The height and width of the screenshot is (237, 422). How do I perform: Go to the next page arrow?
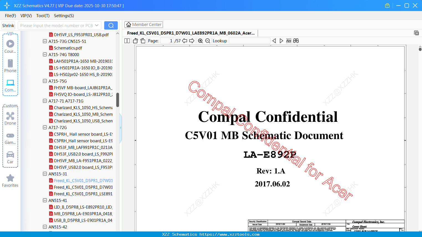[x=192, y=41]
